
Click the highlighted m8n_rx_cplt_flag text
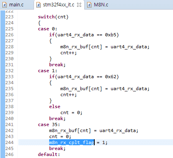(72, 142)
